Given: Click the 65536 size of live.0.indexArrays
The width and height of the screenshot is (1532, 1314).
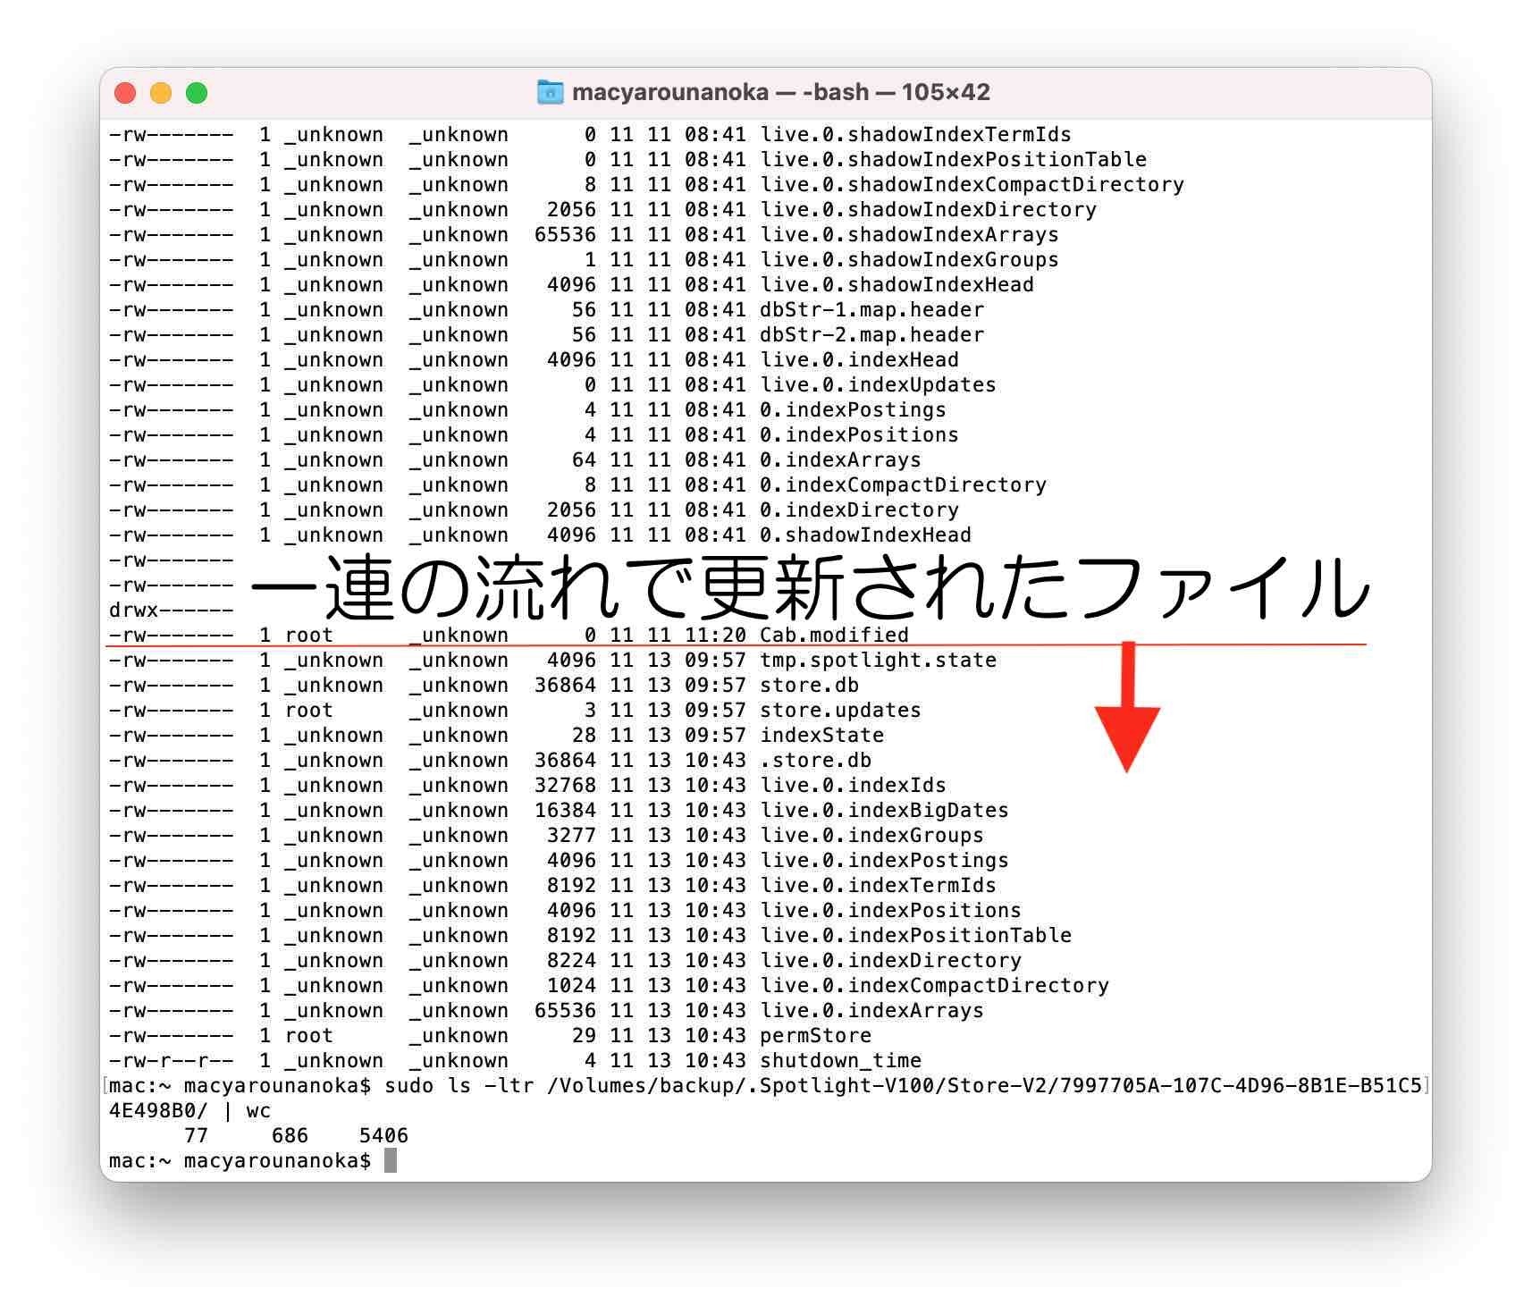Looking at the screenshot, I should click(565, 1010).
